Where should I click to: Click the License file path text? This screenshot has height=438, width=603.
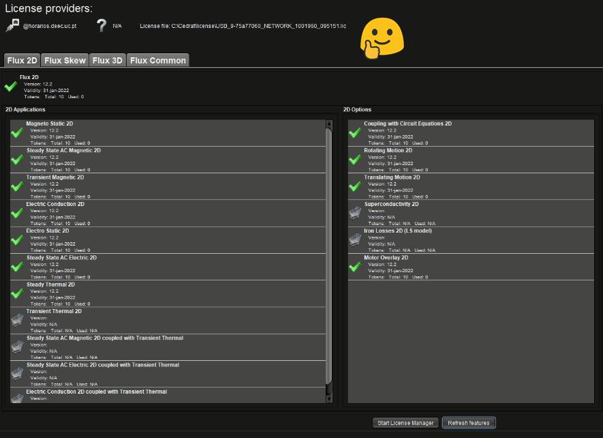click(243, 26)
